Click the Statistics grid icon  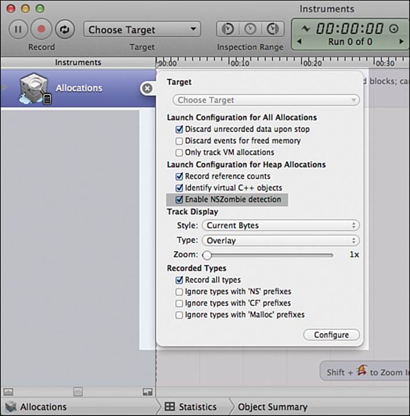(x=170, y=407)
